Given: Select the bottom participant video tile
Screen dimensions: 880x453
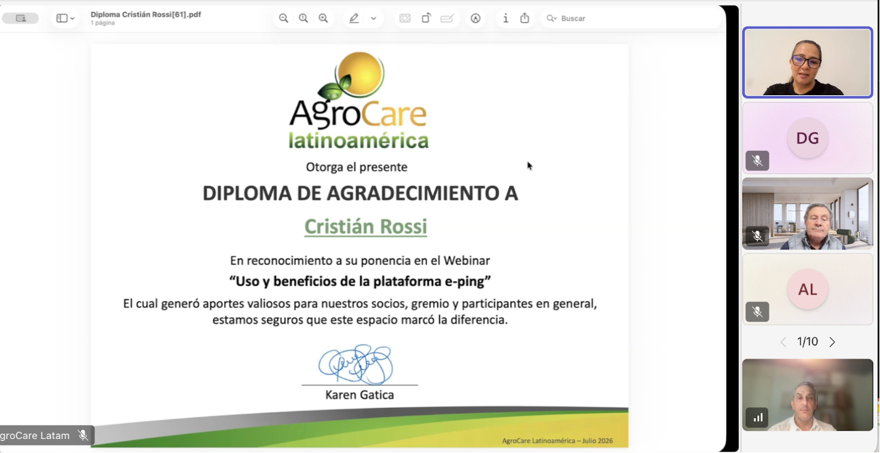Looking at the screenshot, I should pos(808,395).
